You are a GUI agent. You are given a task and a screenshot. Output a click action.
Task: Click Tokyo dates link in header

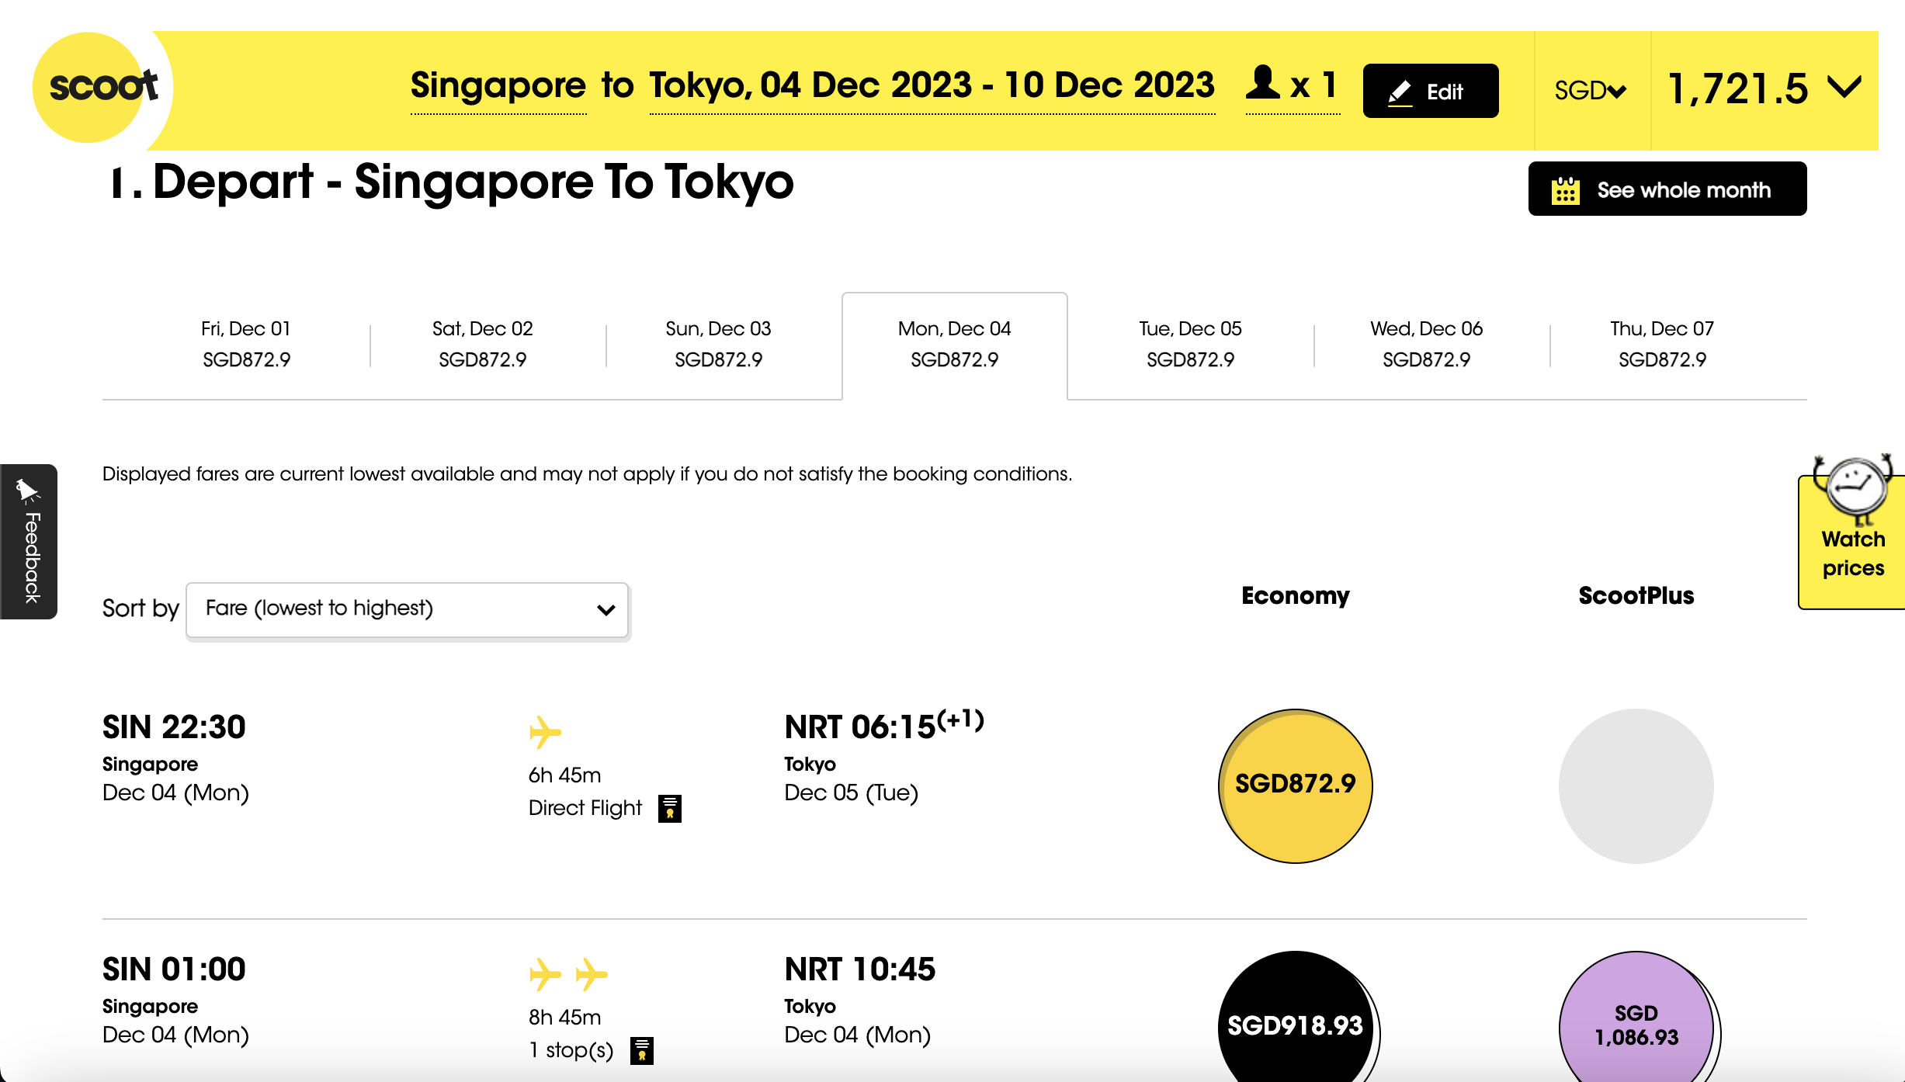click(x=932, y=85)
